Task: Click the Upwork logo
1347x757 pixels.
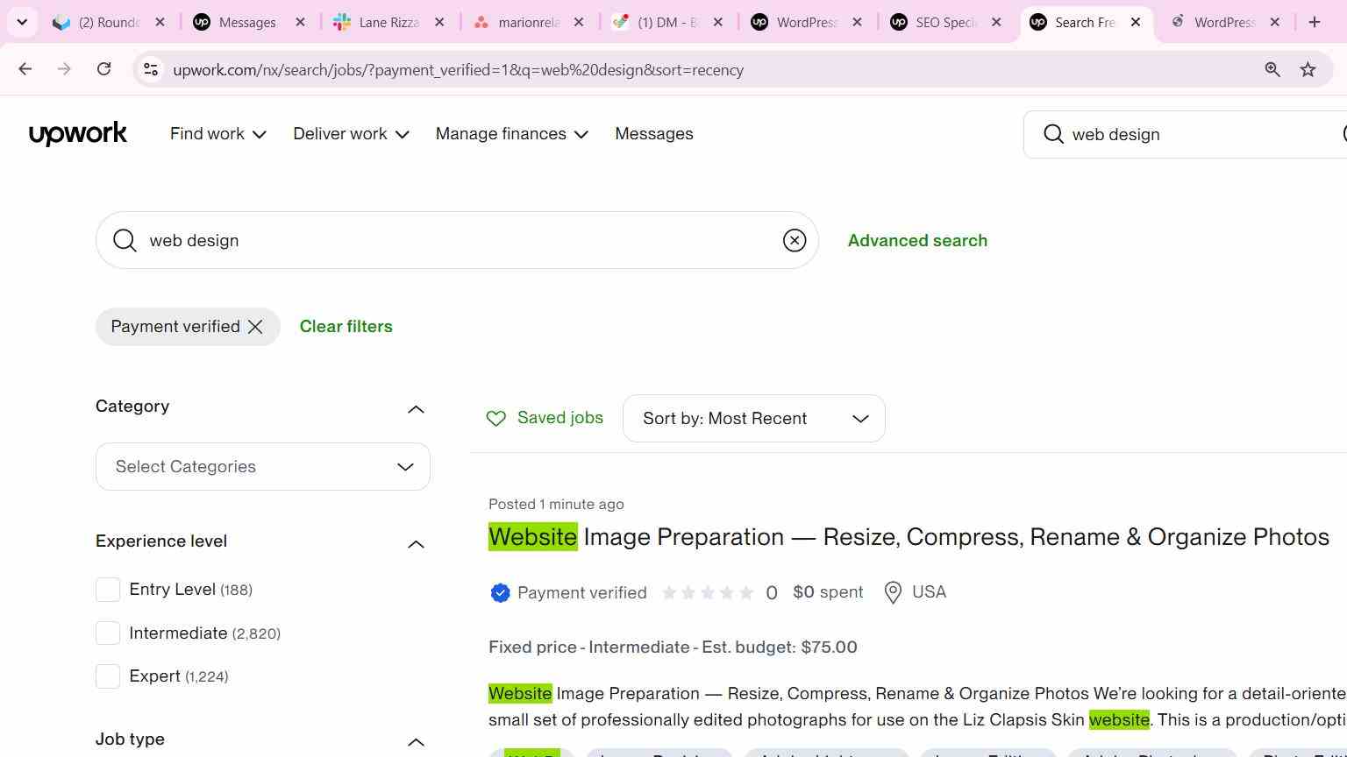Action: pos(78,134)
